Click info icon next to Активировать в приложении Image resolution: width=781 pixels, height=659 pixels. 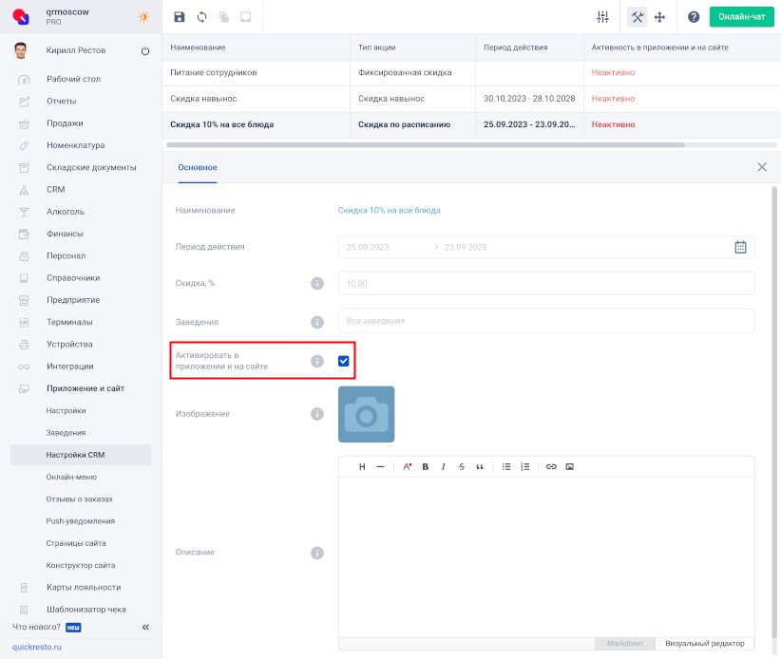(x=317, y=361)
